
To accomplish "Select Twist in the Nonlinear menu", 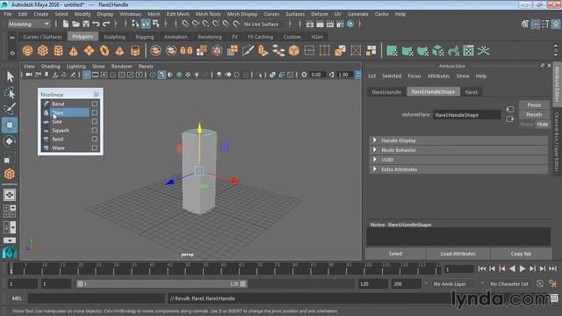I will pos(58,139).
